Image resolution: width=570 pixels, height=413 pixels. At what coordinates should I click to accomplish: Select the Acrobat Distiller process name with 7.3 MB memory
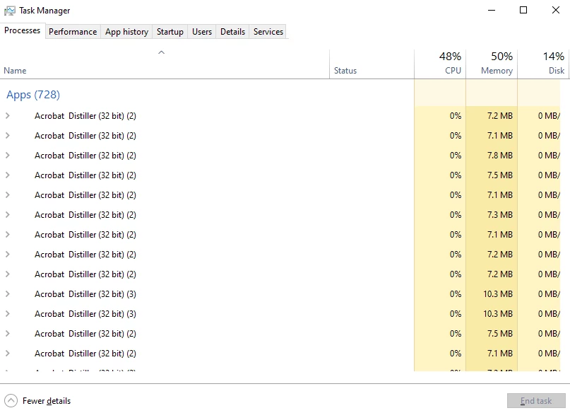[x=85, y=215]
